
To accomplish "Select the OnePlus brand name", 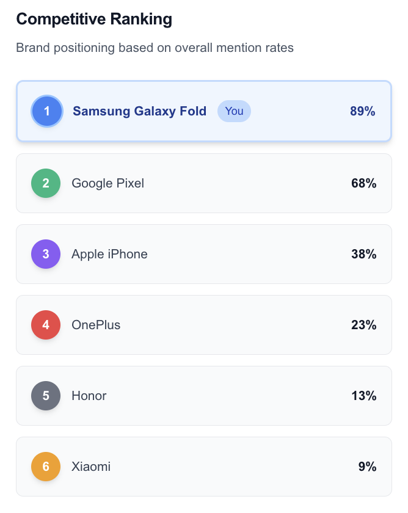I will [96, 325].
